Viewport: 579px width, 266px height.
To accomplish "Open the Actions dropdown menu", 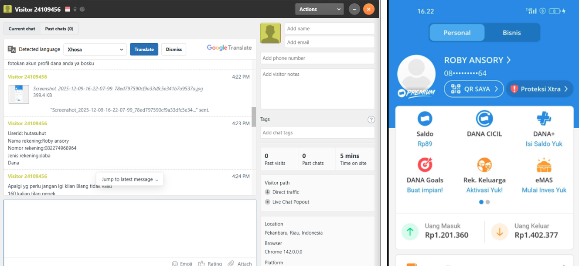I will (319, 9).
